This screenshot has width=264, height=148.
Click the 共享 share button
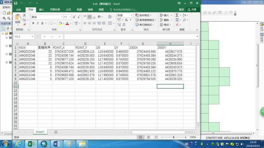click(192, 10)
